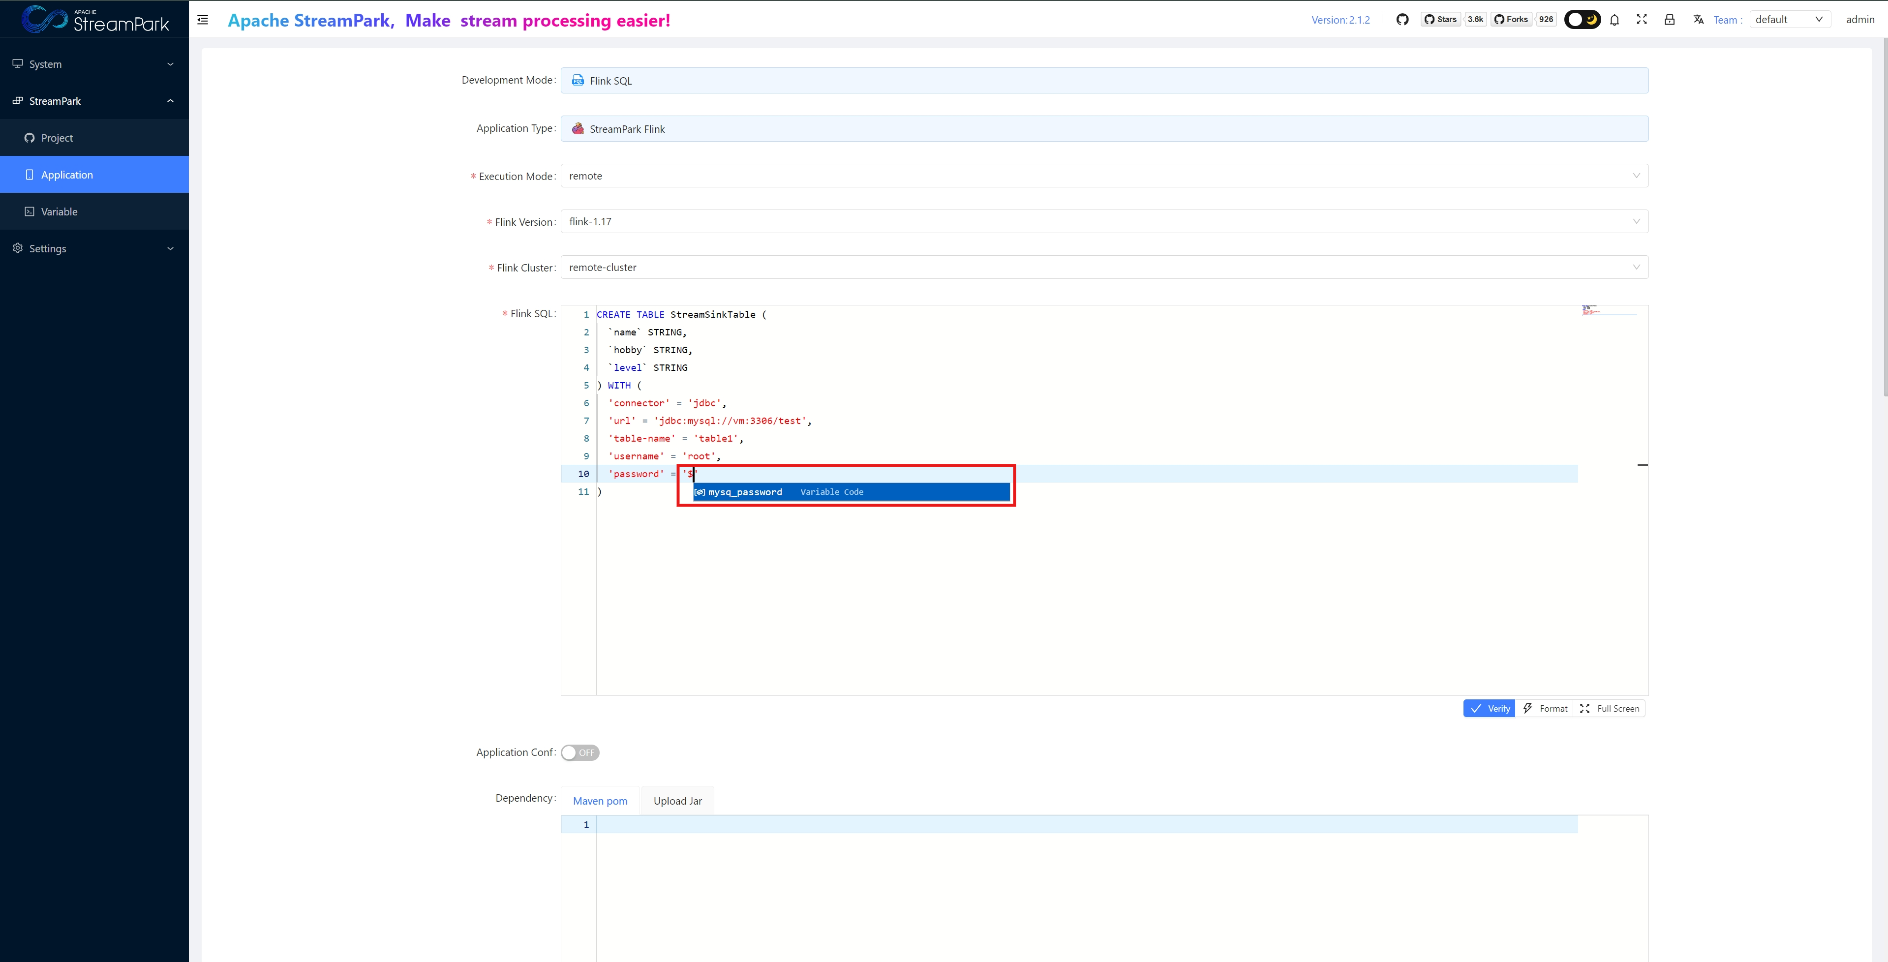The height and width of the screenshot is (962, 1888).
Task: Enter fullscreen using header expand icon
Action: pyautogui.click(x=1642, y=20)
